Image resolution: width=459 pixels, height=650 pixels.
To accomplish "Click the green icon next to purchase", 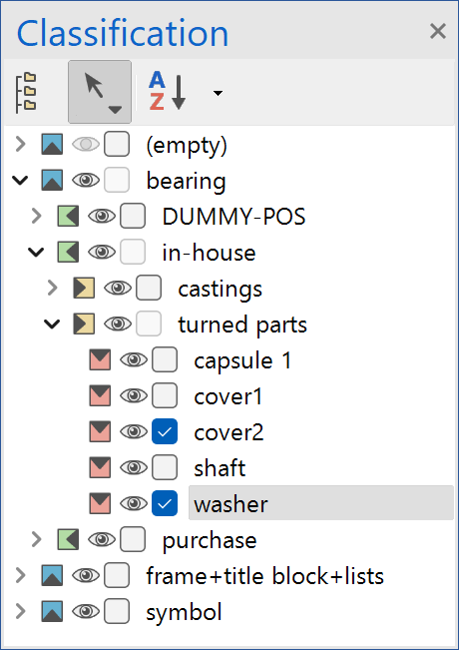I will (x=68, y=539).
